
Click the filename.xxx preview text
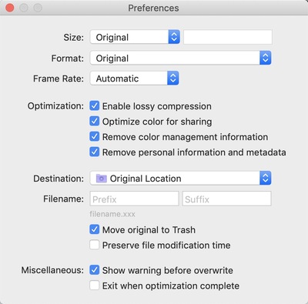[x=112, y=214]
